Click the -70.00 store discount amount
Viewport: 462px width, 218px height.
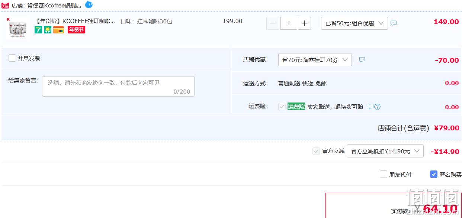point(447,60)
